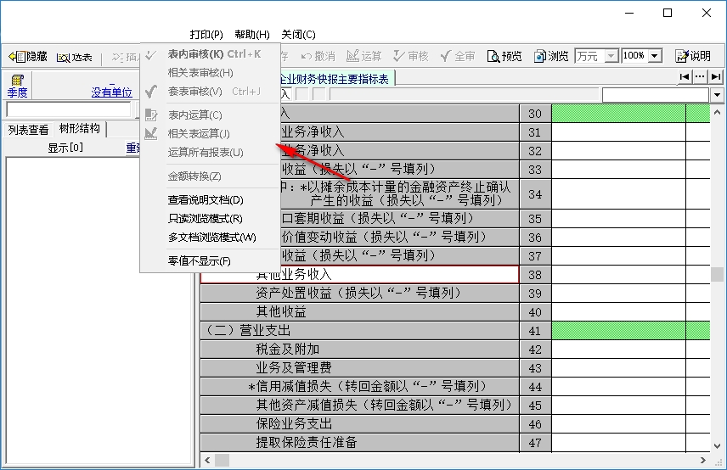Click the 显示[0] label
727x470 pixels.
point(65,148)
